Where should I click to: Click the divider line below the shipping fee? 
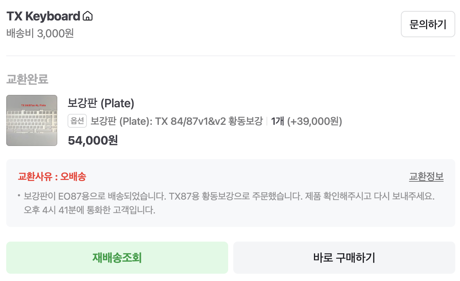click(230, 56)
